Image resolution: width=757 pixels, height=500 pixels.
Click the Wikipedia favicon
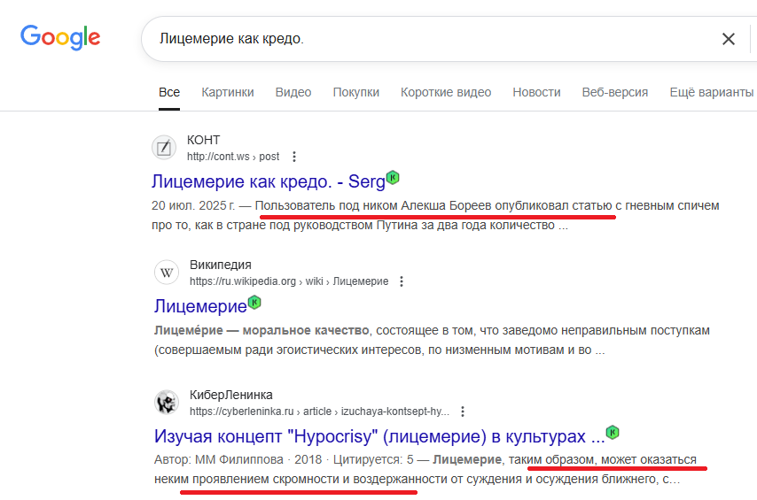pyautogui.click(x=167, y=273)
